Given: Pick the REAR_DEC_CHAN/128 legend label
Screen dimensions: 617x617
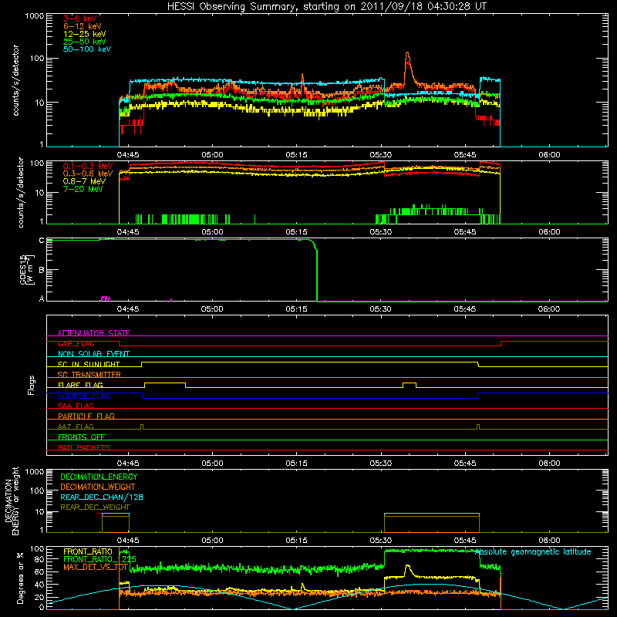Looking at the screenshot, I should pos(102,497).
